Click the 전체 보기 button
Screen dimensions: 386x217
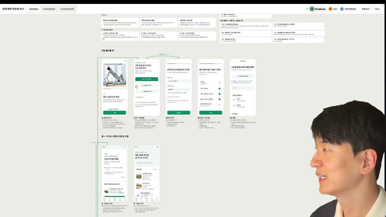[365, 9]
